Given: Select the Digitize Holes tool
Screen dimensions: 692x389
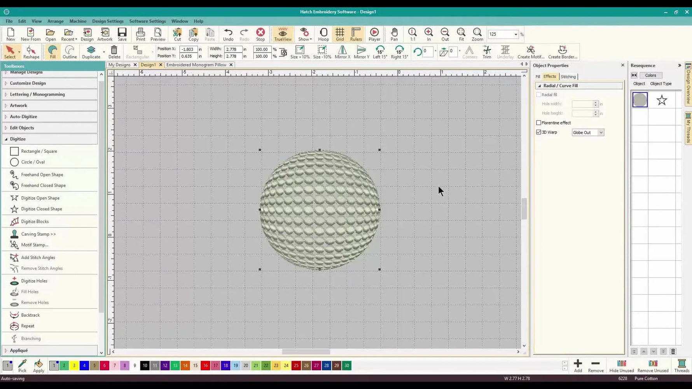Looking at the screenshot, I should point(34,281).
